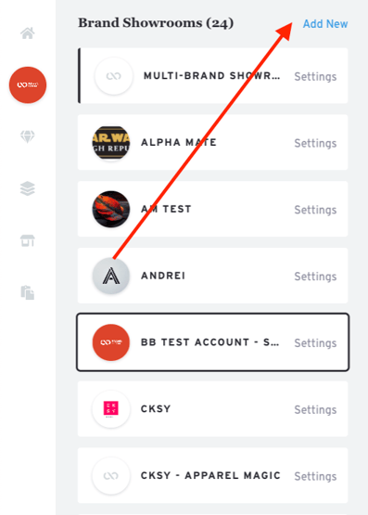This screenshot has width=368, height=515.
Task: Open Settings for CKSY - Apparel Magic
Action: click(315, 476)
